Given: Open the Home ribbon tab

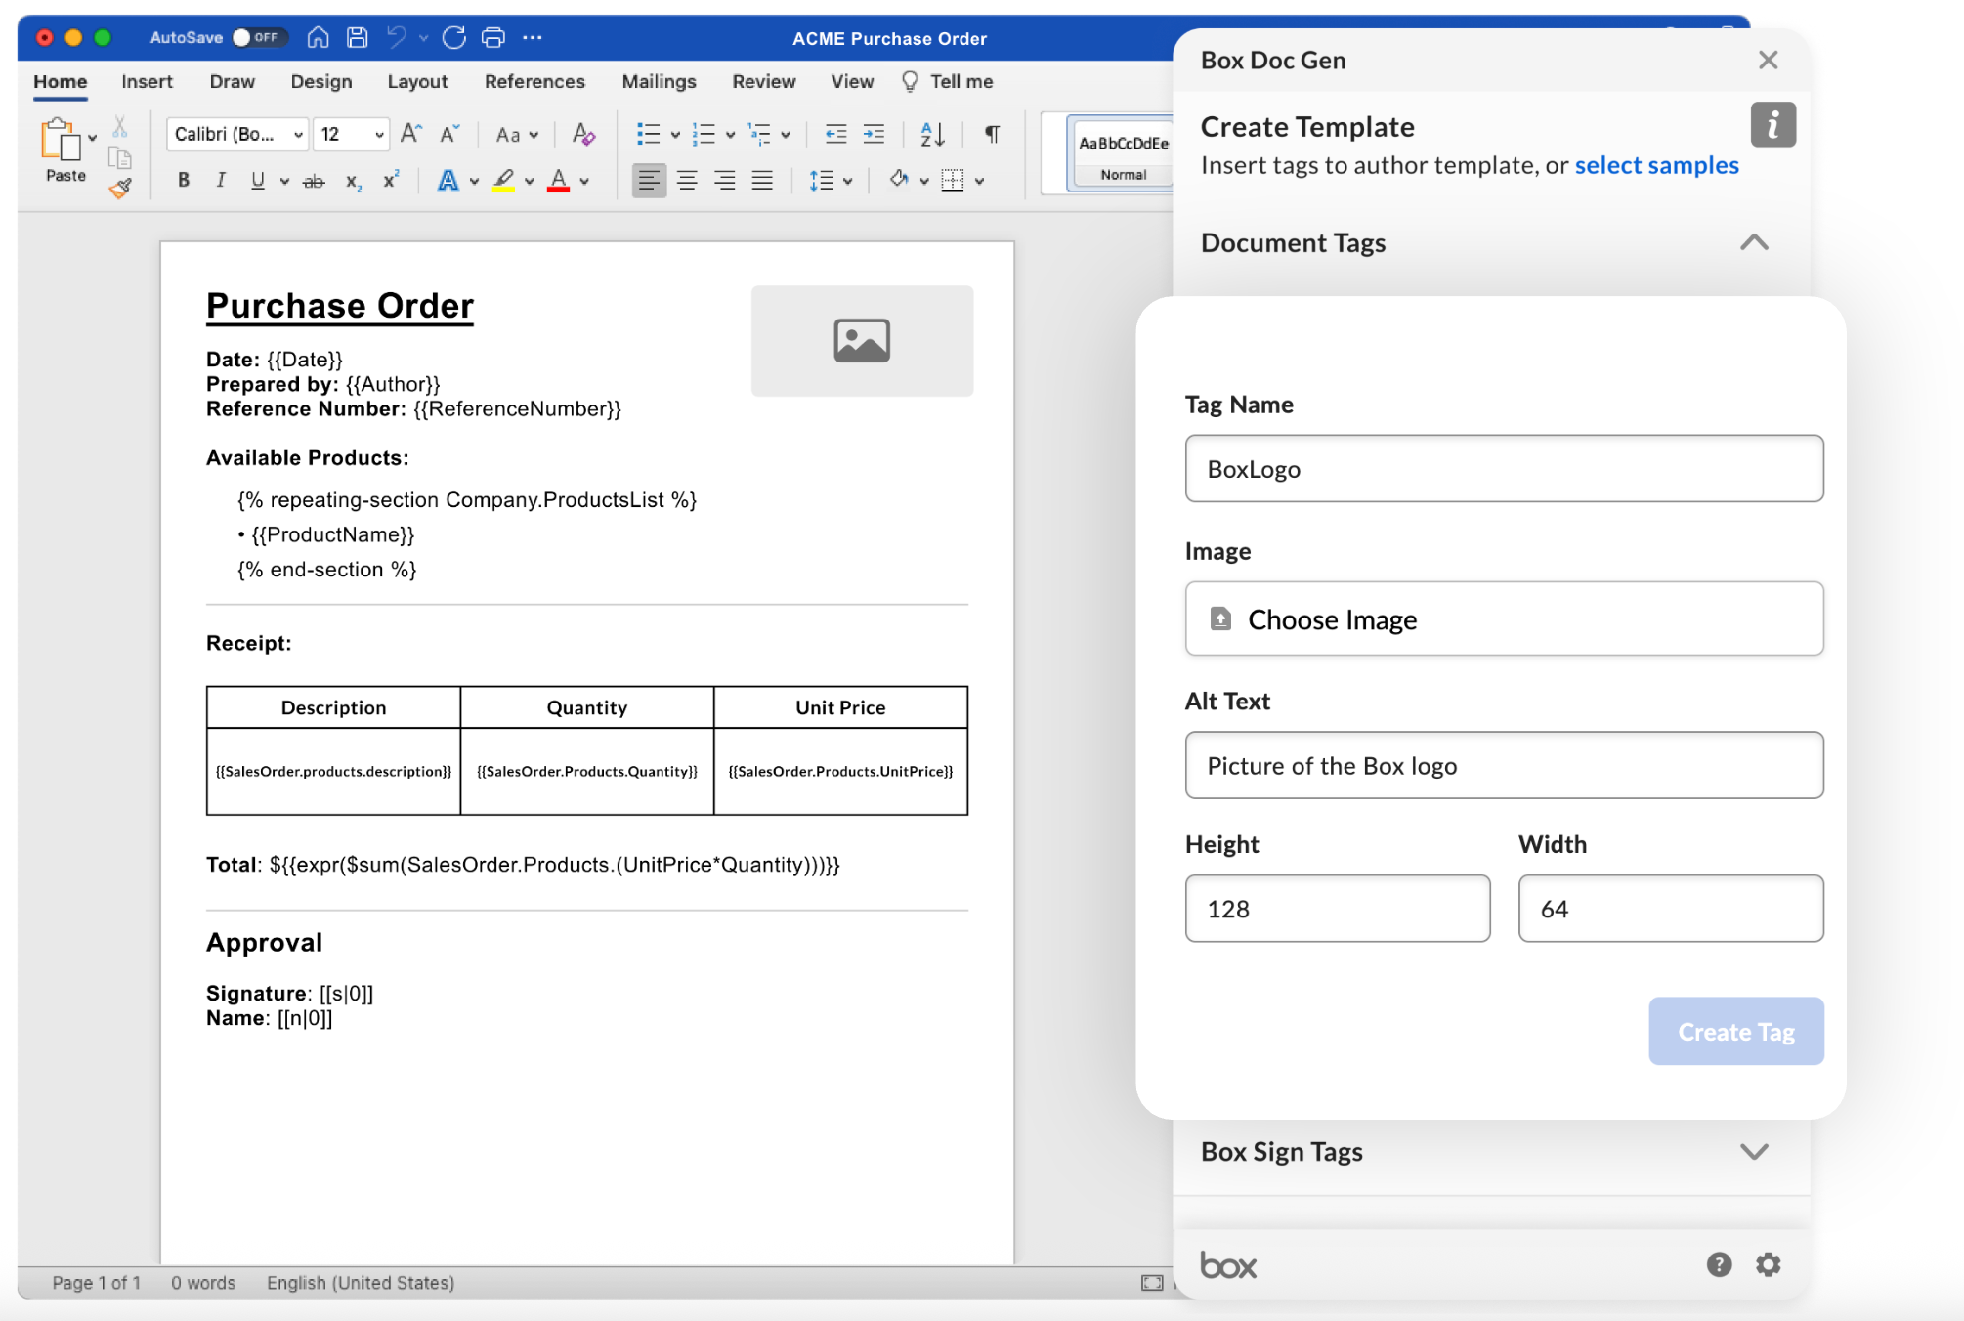Looking at the screenshot, I should coord(61,82).
